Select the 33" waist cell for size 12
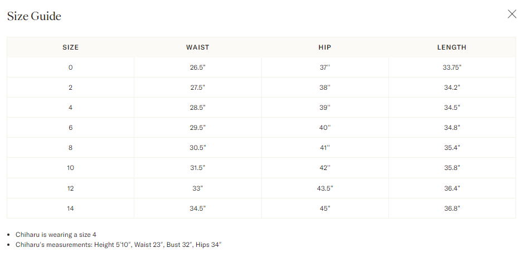 point(197,188)
